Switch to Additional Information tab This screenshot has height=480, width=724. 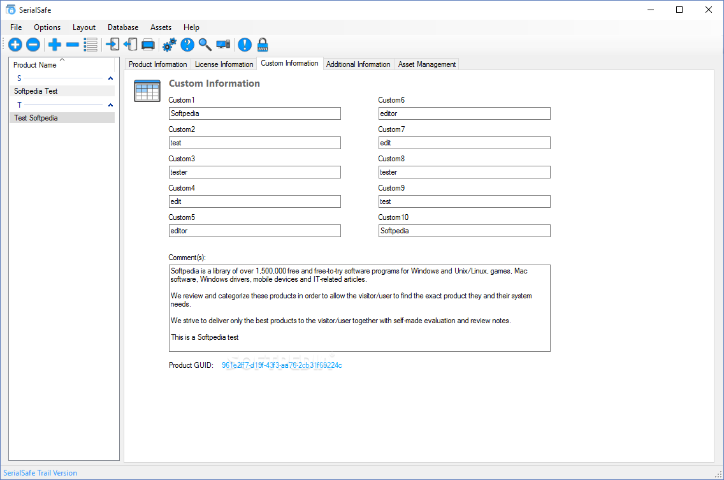[x=358, y=64]
